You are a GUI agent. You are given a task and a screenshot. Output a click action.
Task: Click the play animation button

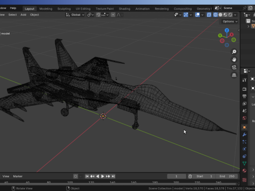103,176
